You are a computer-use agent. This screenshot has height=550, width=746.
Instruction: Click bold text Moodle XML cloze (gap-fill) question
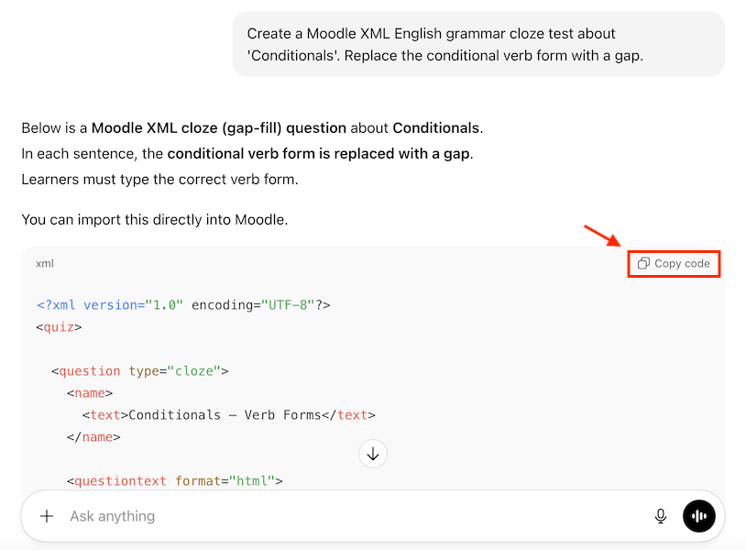[218, 128]
